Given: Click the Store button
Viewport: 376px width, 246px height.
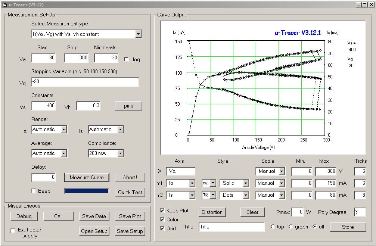Looking at the screenshot, I should [348, 227].
